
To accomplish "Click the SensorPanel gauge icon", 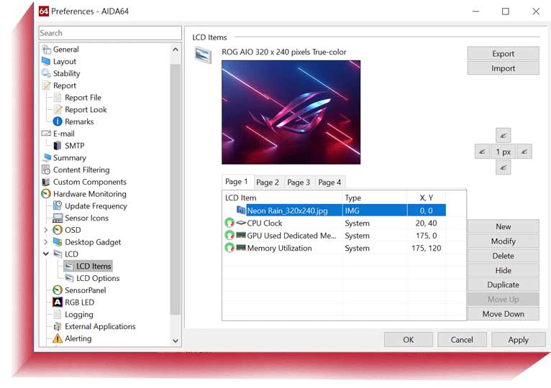I will tap(58, 290).
